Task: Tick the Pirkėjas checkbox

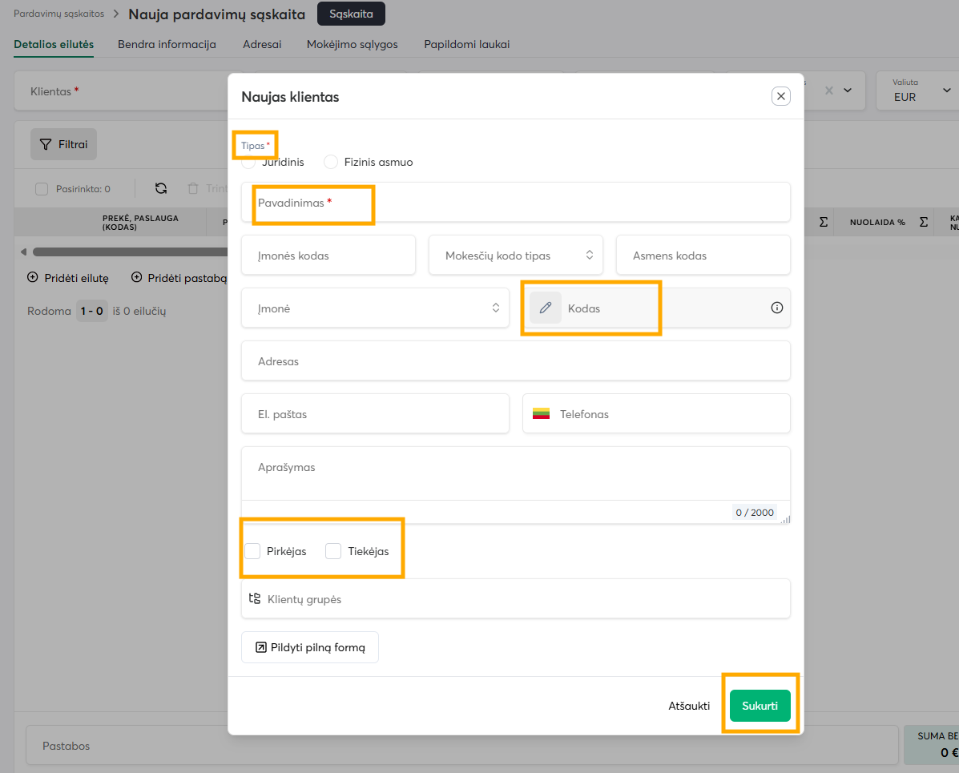Action: tap(253, 551)
